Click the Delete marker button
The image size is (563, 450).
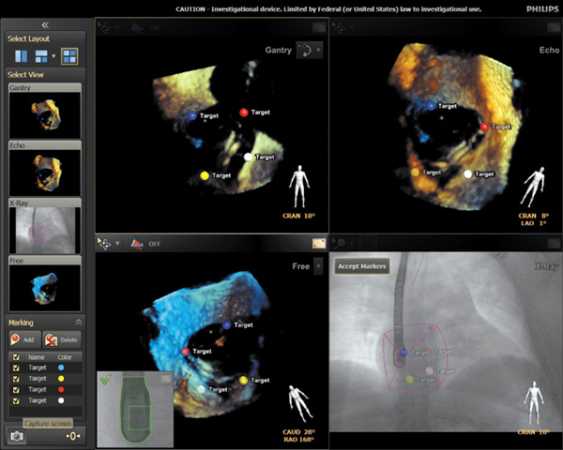(62, 339)
